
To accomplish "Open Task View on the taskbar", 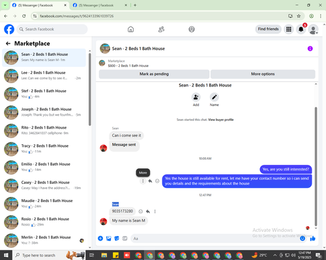I will [x=92, y=255].
